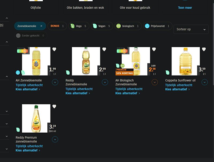The height and width of the screenshot is (162, 214).
Task: Choose alternative for Reddy Premium zonnebloemolie
Action: 28,150
